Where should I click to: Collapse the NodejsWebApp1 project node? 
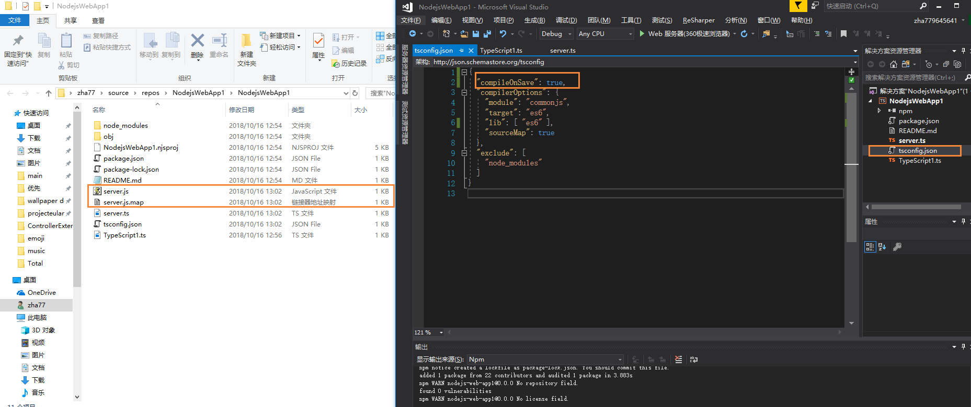tap(871, 101)
